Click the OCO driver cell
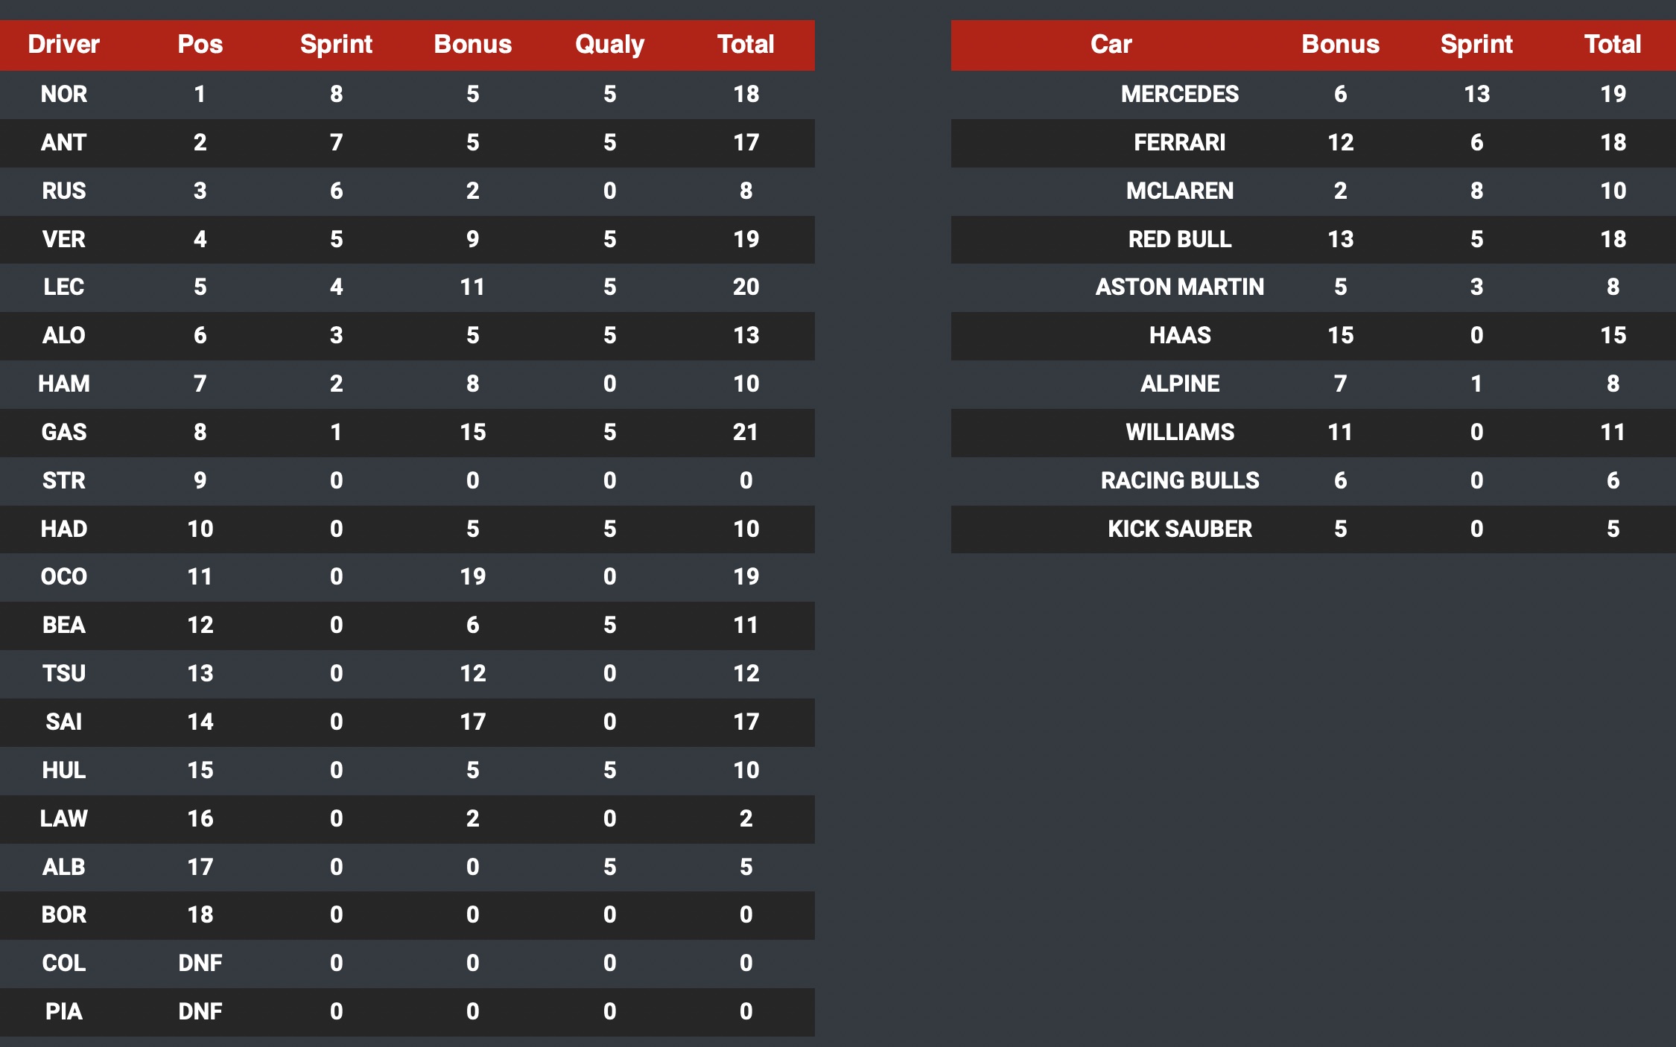 click(64, 576)
